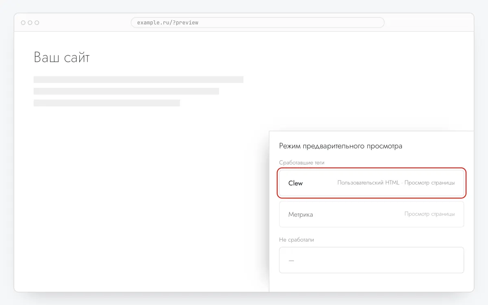Click the 'Сработавшие теги' section label

(x=302, y=163)
